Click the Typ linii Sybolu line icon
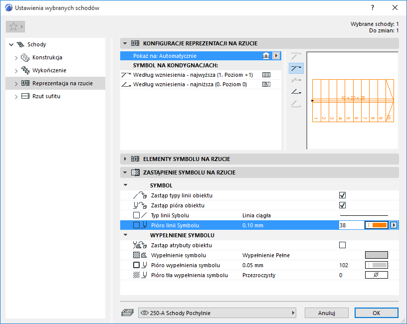407x324 pixels. pos(140,215)
